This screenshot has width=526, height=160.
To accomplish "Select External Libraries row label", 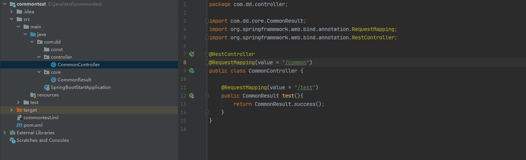I will click(x=36, y=133).
